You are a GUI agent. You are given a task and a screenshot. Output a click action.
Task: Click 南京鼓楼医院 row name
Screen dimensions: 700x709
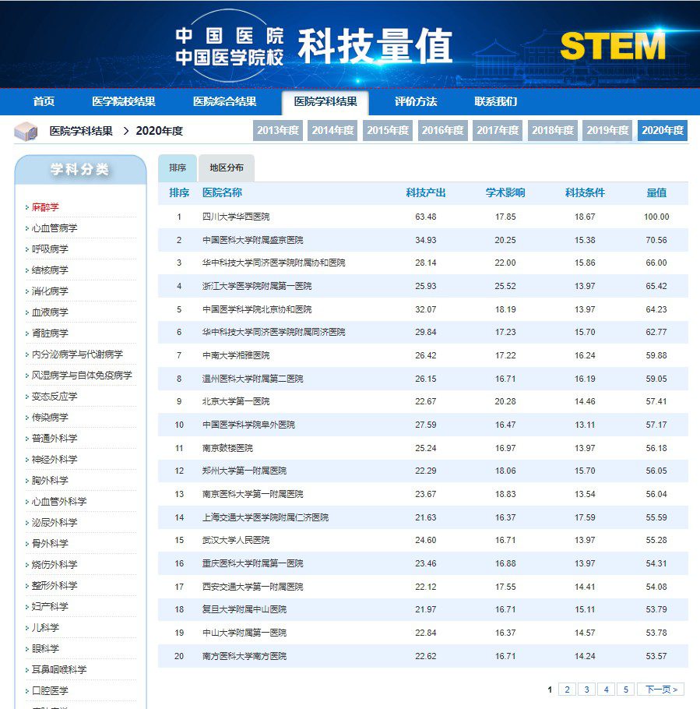tap(227, 448)
